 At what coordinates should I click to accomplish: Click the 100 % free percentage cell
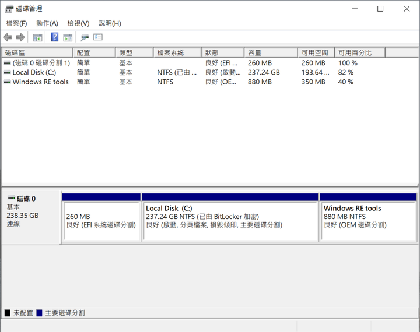[348, 63]
